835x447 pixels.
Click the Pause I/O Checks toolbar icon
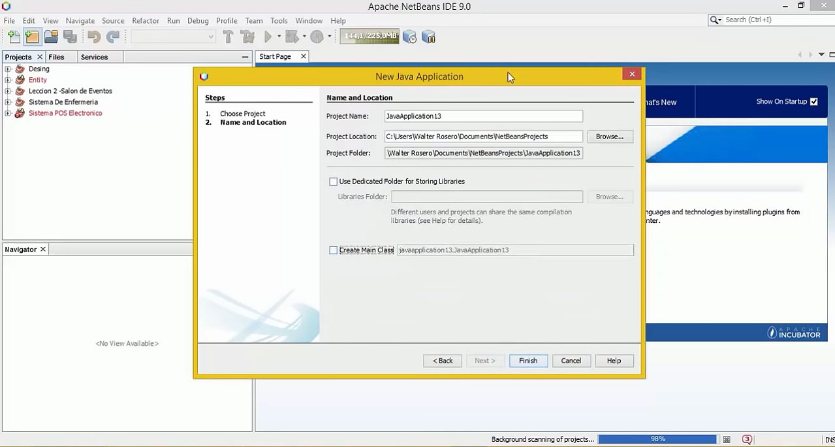click(428, 37)
